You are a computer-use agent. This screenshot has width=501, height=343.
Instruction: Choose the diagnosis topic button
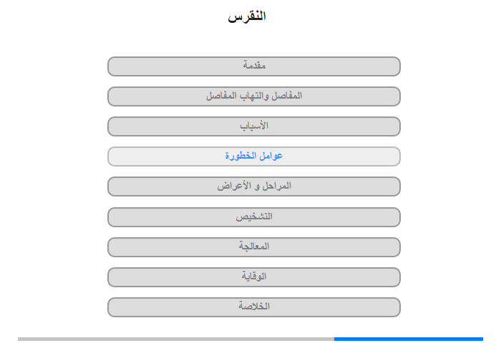253,217
